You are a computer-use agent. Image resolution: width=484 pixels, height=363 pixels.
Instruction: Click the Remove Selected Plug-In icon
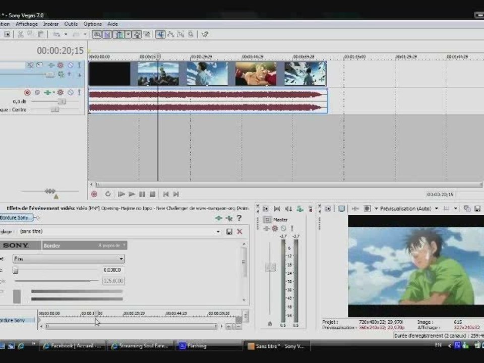click(x=229, y=218)
